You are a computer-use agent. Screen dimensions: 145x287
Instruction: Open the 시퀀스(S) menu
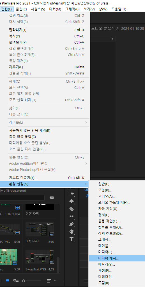[x=38, y=9]
